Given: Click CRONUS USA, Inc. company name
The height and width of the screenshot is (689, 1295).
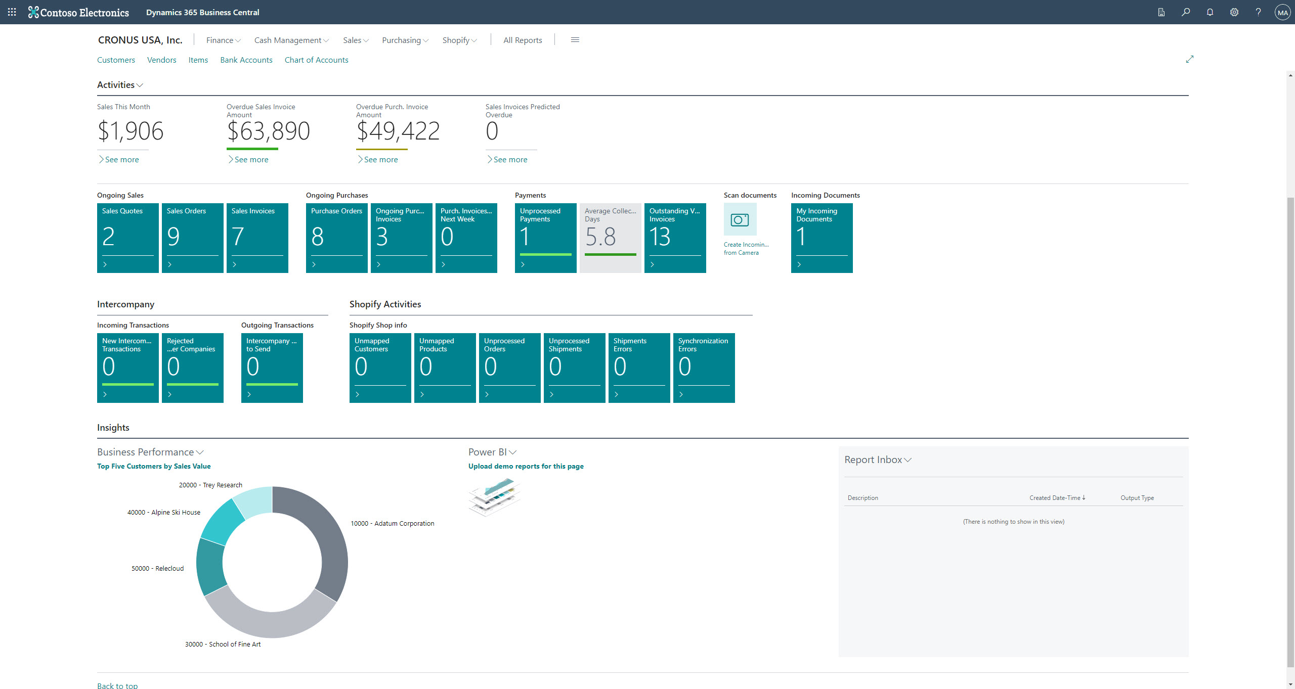Looking at the screenshot, I should (140, 40).
